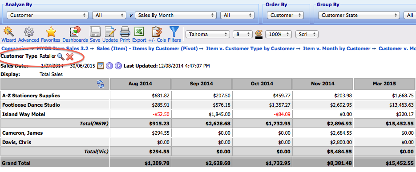Remove the Customer Type filter with red X
Viewport: 416px width, 172px height.
coord(70,56)
